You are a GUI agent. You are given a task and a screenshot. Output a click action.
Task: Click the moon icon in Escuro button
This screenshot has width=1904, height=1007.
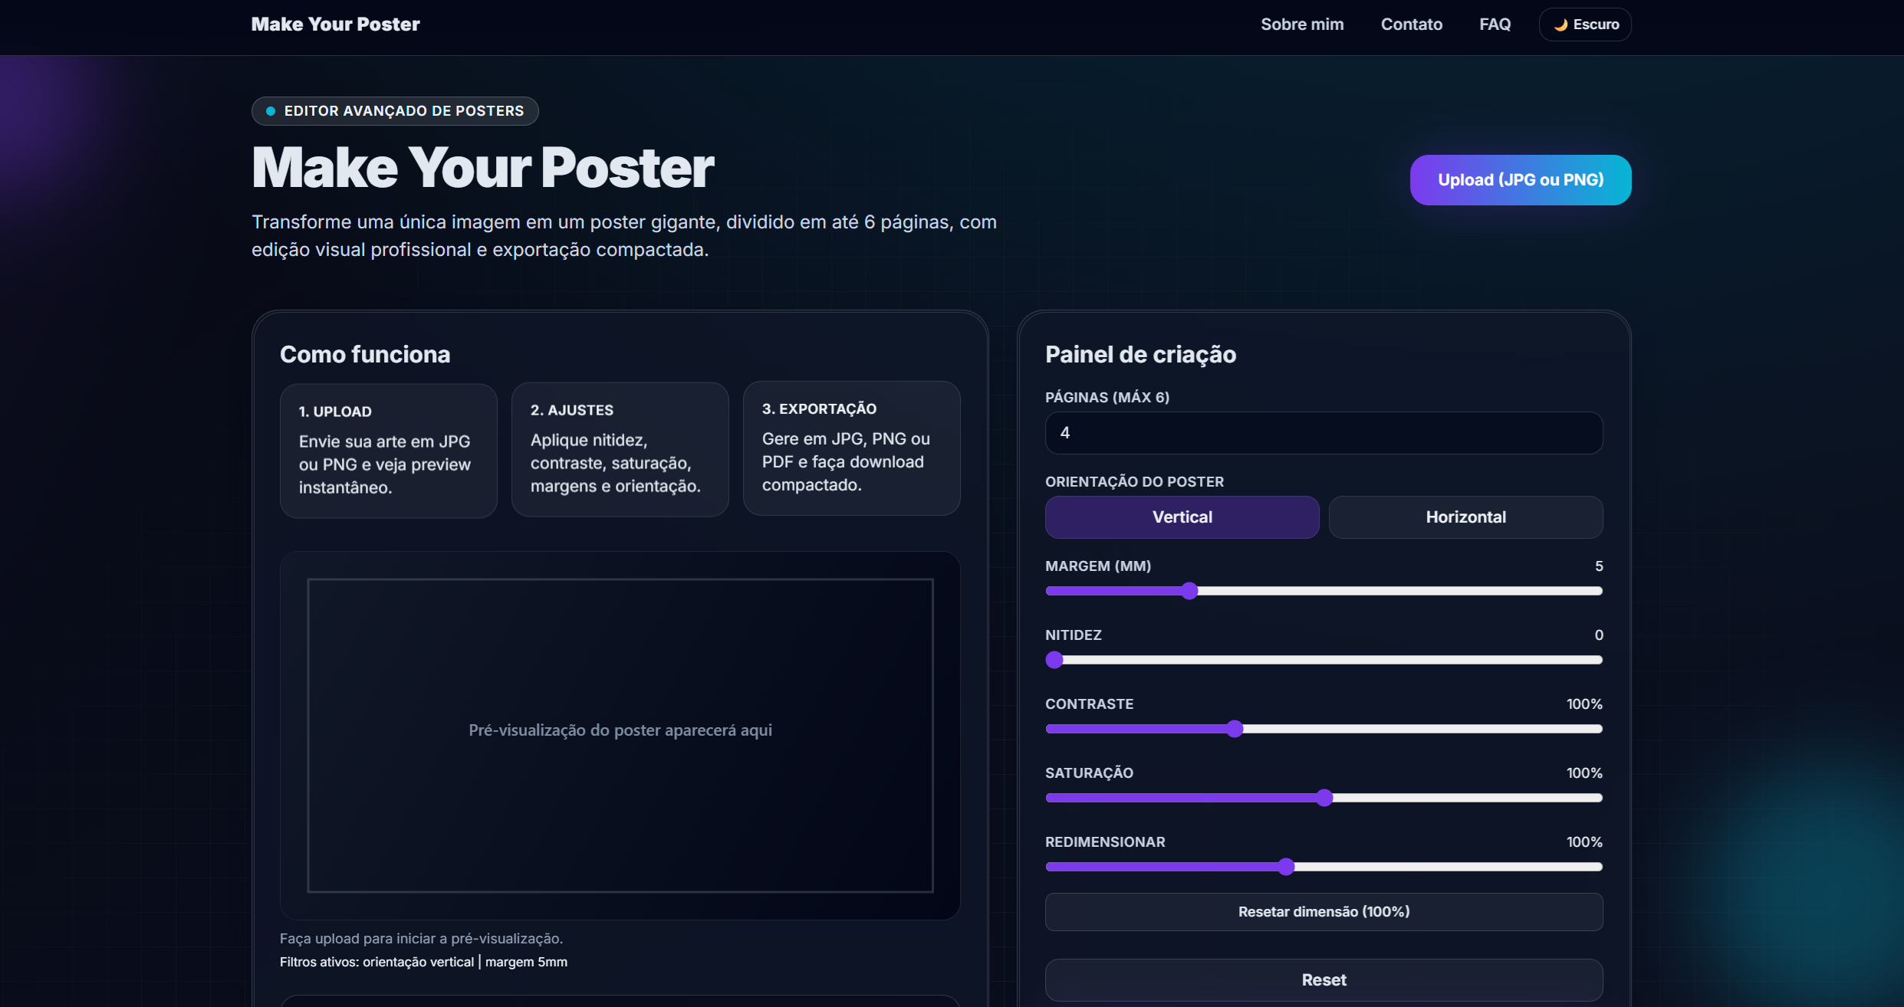[x=1560, y=25]
